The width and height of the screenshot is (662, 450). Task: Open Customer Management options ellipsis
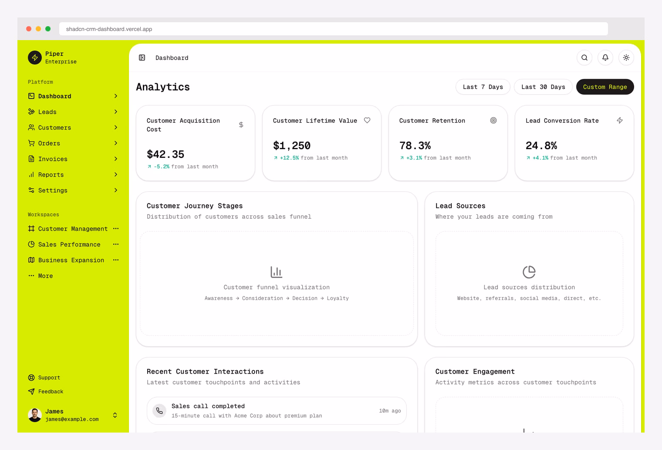point(116,228)
